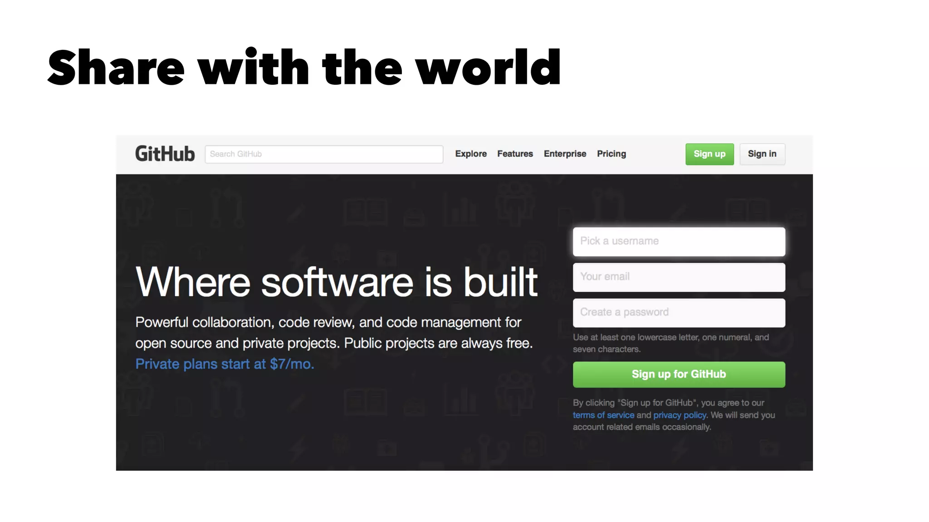Click the Search GitHub field

click(324, 154)
